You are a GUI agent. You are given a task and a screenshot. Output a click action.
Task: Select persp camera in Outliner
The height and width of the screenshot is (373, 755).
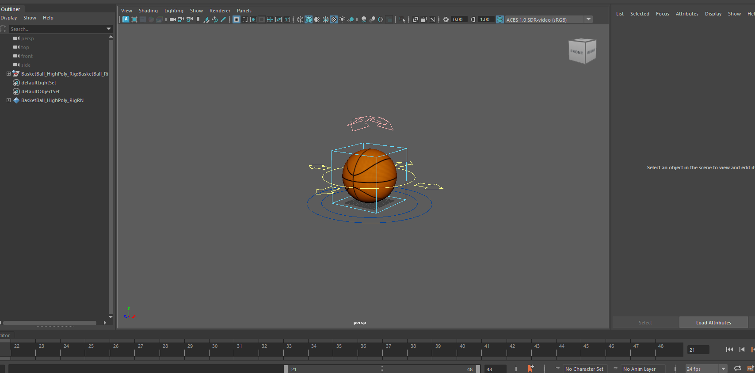point(27,38)
